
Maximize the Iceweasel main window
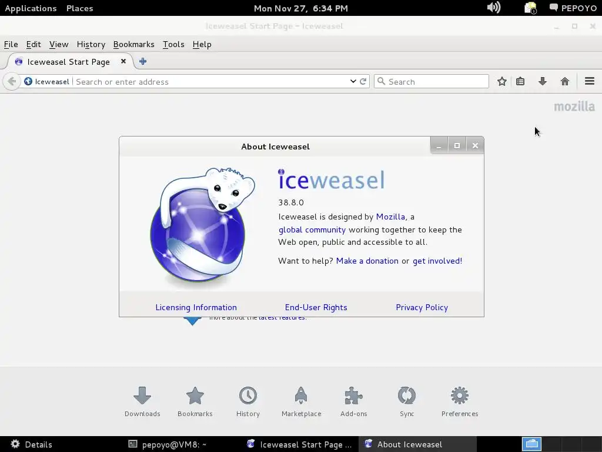(x=574, y=26)
